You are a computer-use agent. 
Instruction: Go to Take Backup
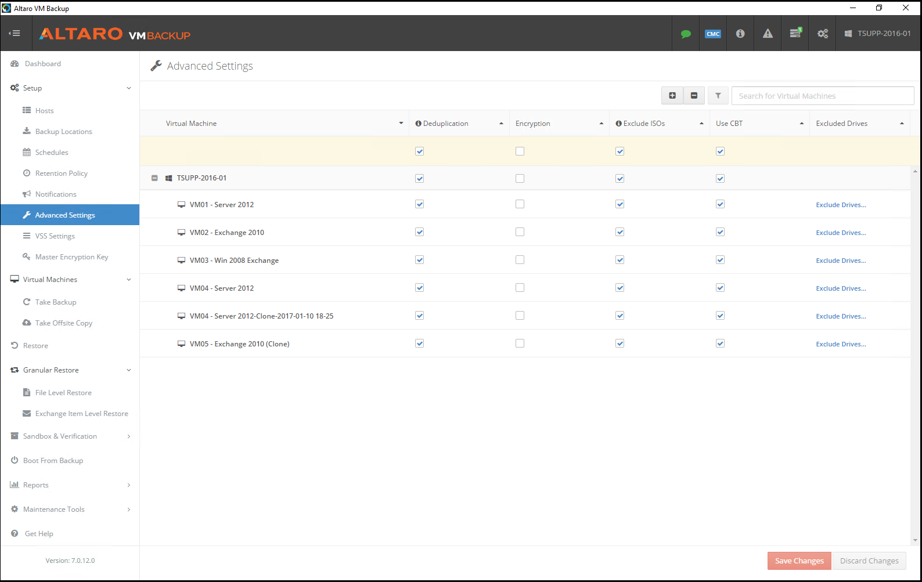pos(55,302)
